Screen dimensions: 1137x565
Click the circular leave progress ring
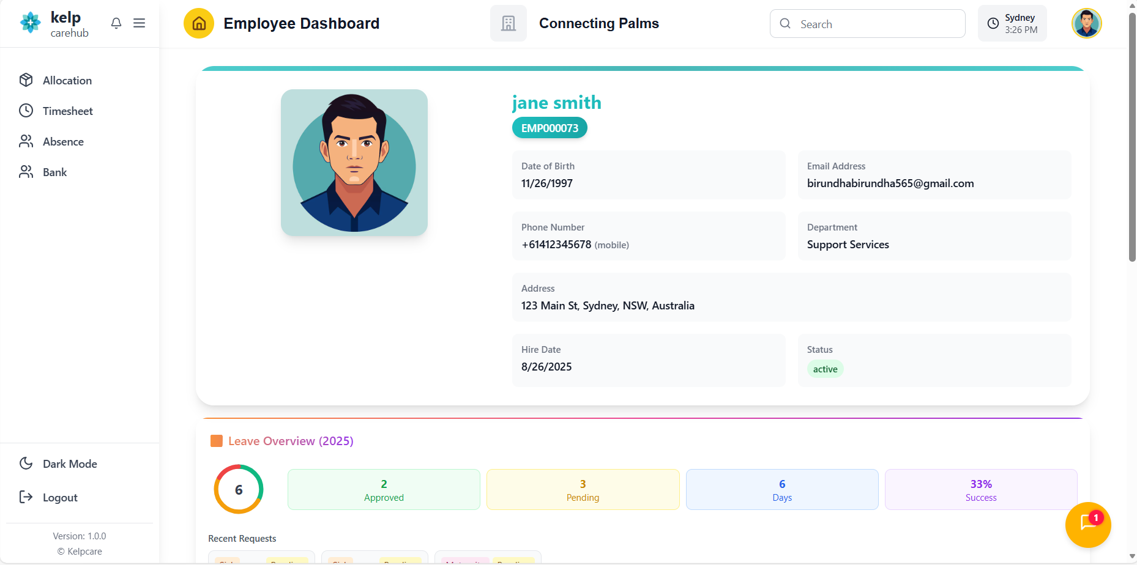pyautogui.click(x=239, y=489)
